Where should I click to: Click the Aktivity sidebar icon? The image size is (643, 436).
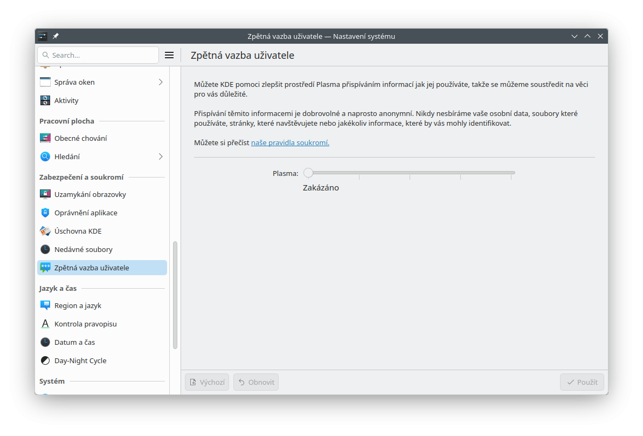[45, 100]
